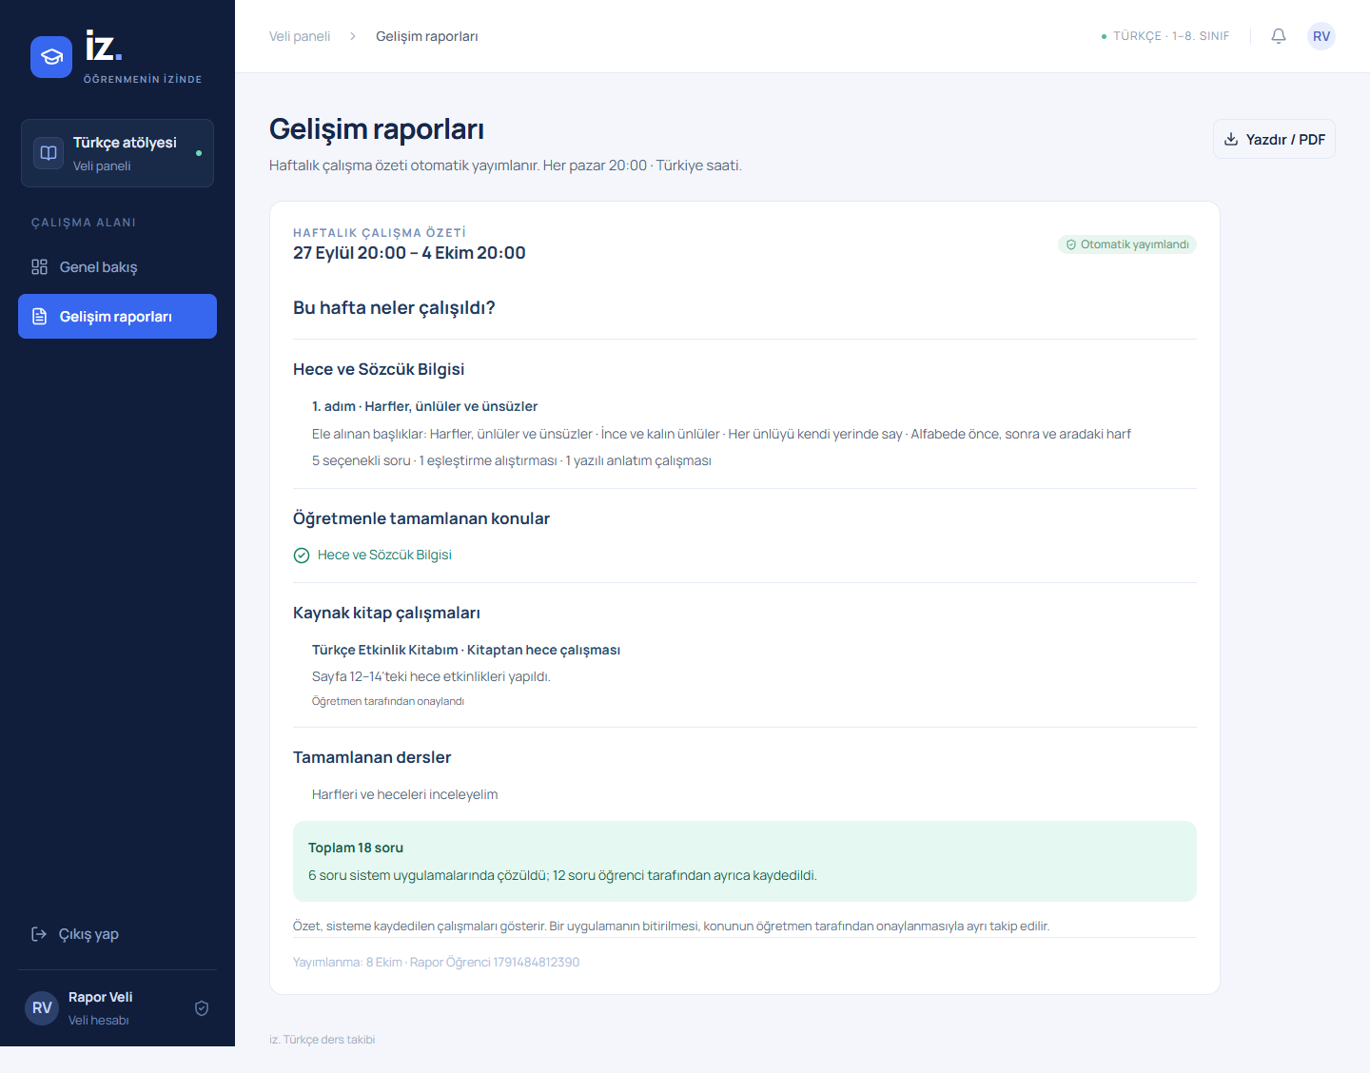Viewport: 1370px width, 1073px height.
Task: Go to Veli paneli breadcrumb link
Action: pos(300,36)
